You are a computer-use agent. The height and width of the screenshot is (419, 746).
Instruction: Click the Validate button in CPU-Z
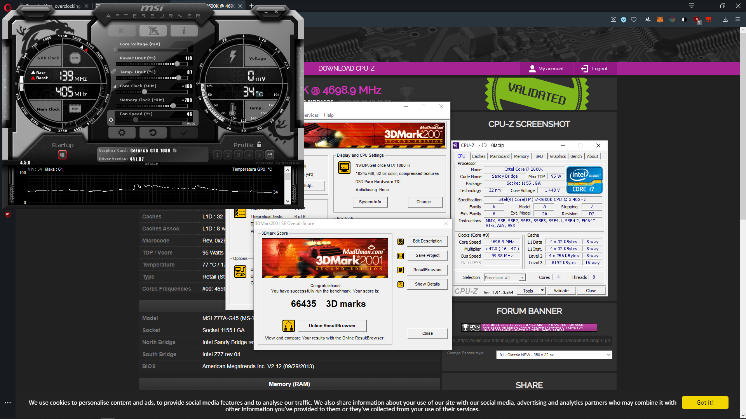pyautogui.click(x=561, y=291)
